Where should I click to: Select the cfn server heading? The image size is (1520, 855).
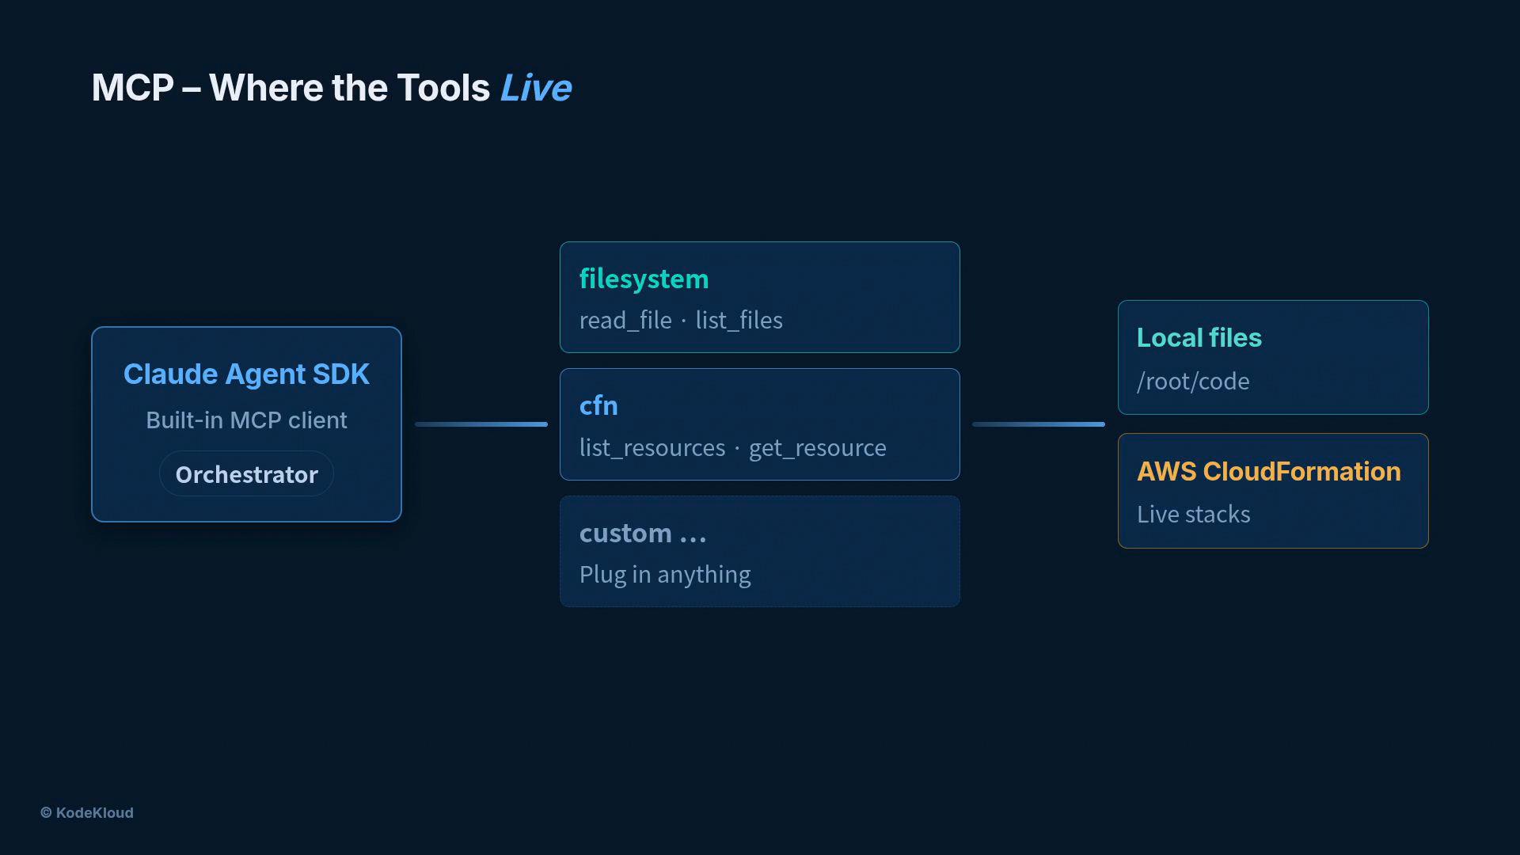(x=598, y=405)
